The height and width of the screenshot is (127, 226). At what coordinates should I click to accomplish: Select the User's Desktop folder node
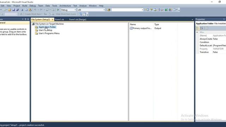tap(46, 30)
